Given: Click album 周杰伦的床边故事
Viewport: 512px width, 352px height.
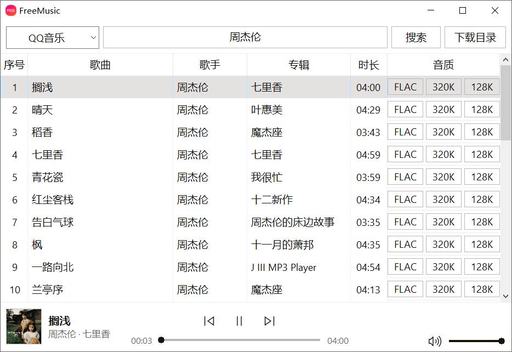Looking at the screenshot, I should click(x=293, y=223).
